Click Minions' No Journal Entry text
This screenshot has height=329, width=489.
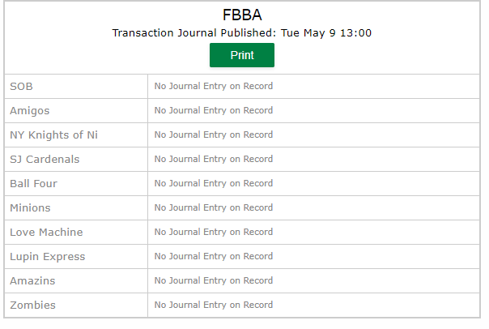[x=214, y=207]
